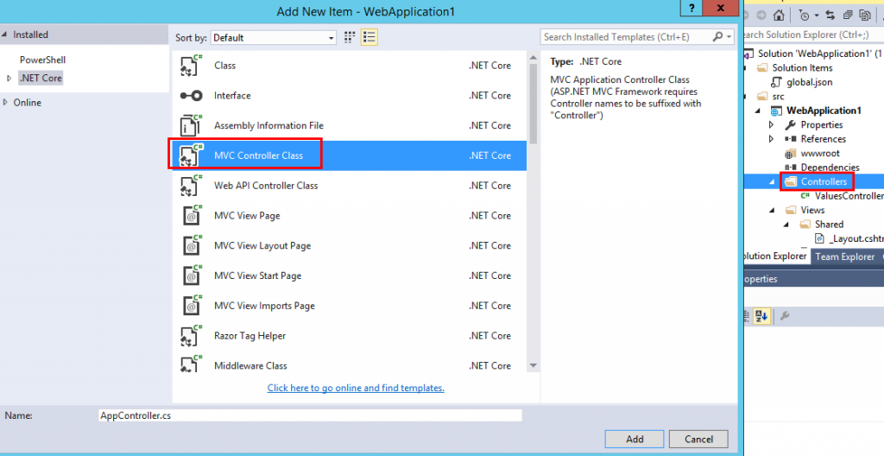Screen dimensions: 884x456
Task: Sort properties alphabetically
Action: [761, 316]
